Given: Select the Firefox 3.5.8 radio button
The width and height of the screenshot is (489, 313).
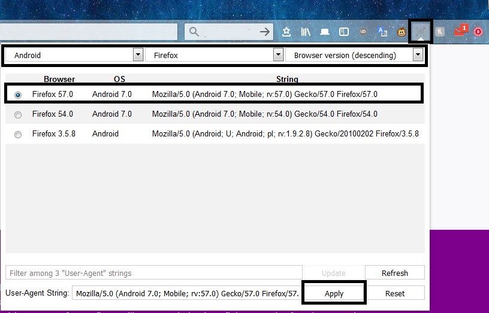Looking at the screenshot, I should point(18,134).
